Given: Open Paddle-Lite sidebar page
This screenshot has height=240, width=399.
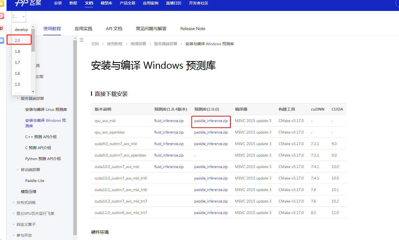Looking at the screenshot, I should [x=35, y=181].
